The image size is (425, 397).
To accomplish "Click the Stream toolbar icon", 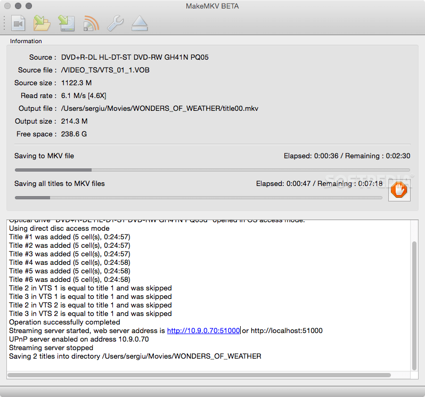I will tap(91, 23).
